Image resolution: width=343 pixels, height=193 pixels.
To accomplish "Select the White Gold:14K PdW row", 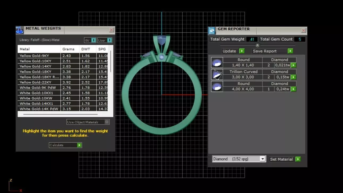I will pos(63,109).
